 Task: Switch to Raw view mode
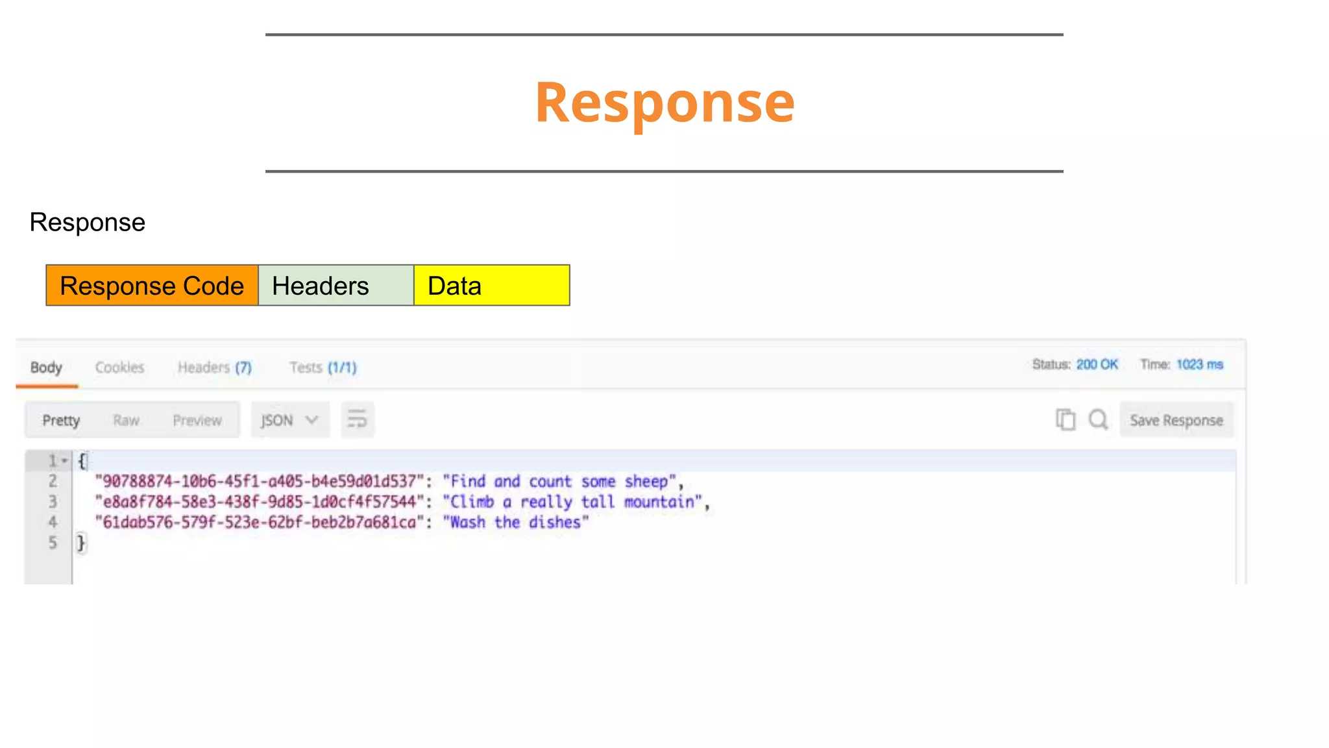click(x=126, y=420)
